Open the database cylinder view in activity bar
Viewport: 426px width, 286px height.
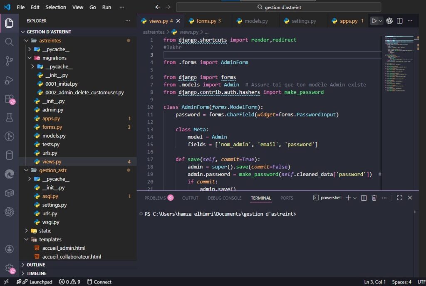click(9, 155)
